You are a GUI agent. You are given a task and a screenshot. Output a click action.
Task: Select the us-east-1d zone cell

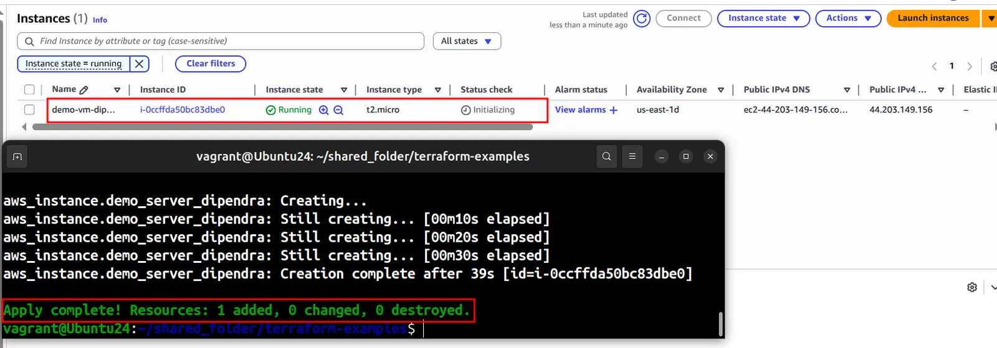657,110
